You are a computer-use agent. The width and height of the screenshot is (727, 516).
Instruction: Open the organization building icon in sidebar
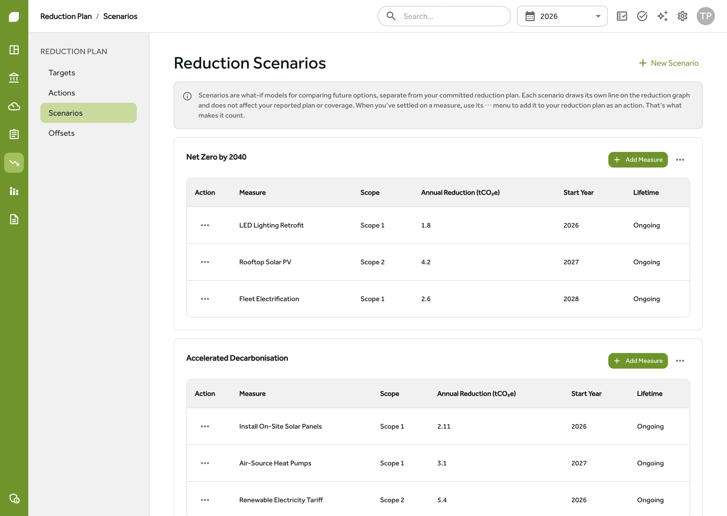(14, 78)
